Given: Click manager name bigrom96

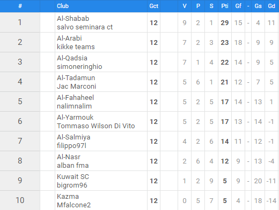Looking at the screenshot, I should click(x=72, y=185).
